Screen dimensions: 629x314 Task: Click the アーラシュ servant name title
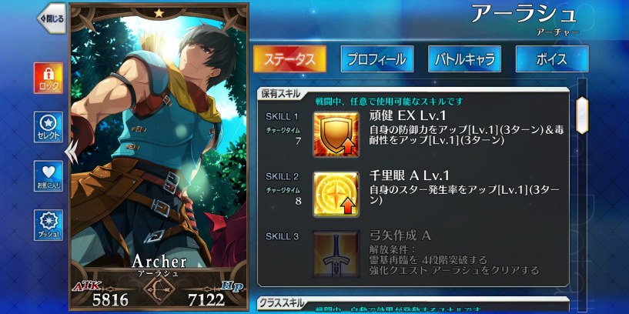(x=524, y=14)
